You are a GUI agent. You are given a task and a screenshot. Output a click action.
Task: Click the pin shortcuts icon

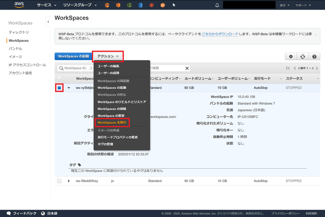click(174, 5)
